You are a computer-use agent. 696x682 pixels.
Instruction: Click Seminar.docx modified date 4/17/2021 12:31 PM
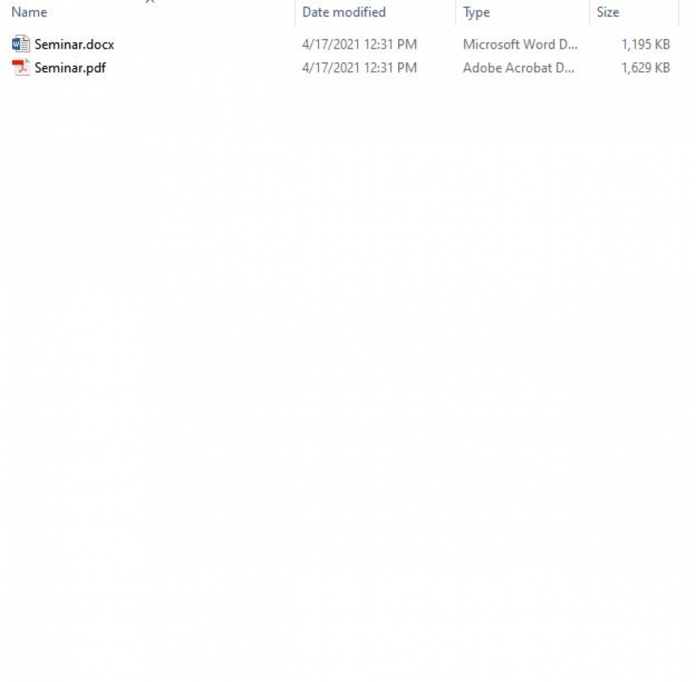pos(359,44)
